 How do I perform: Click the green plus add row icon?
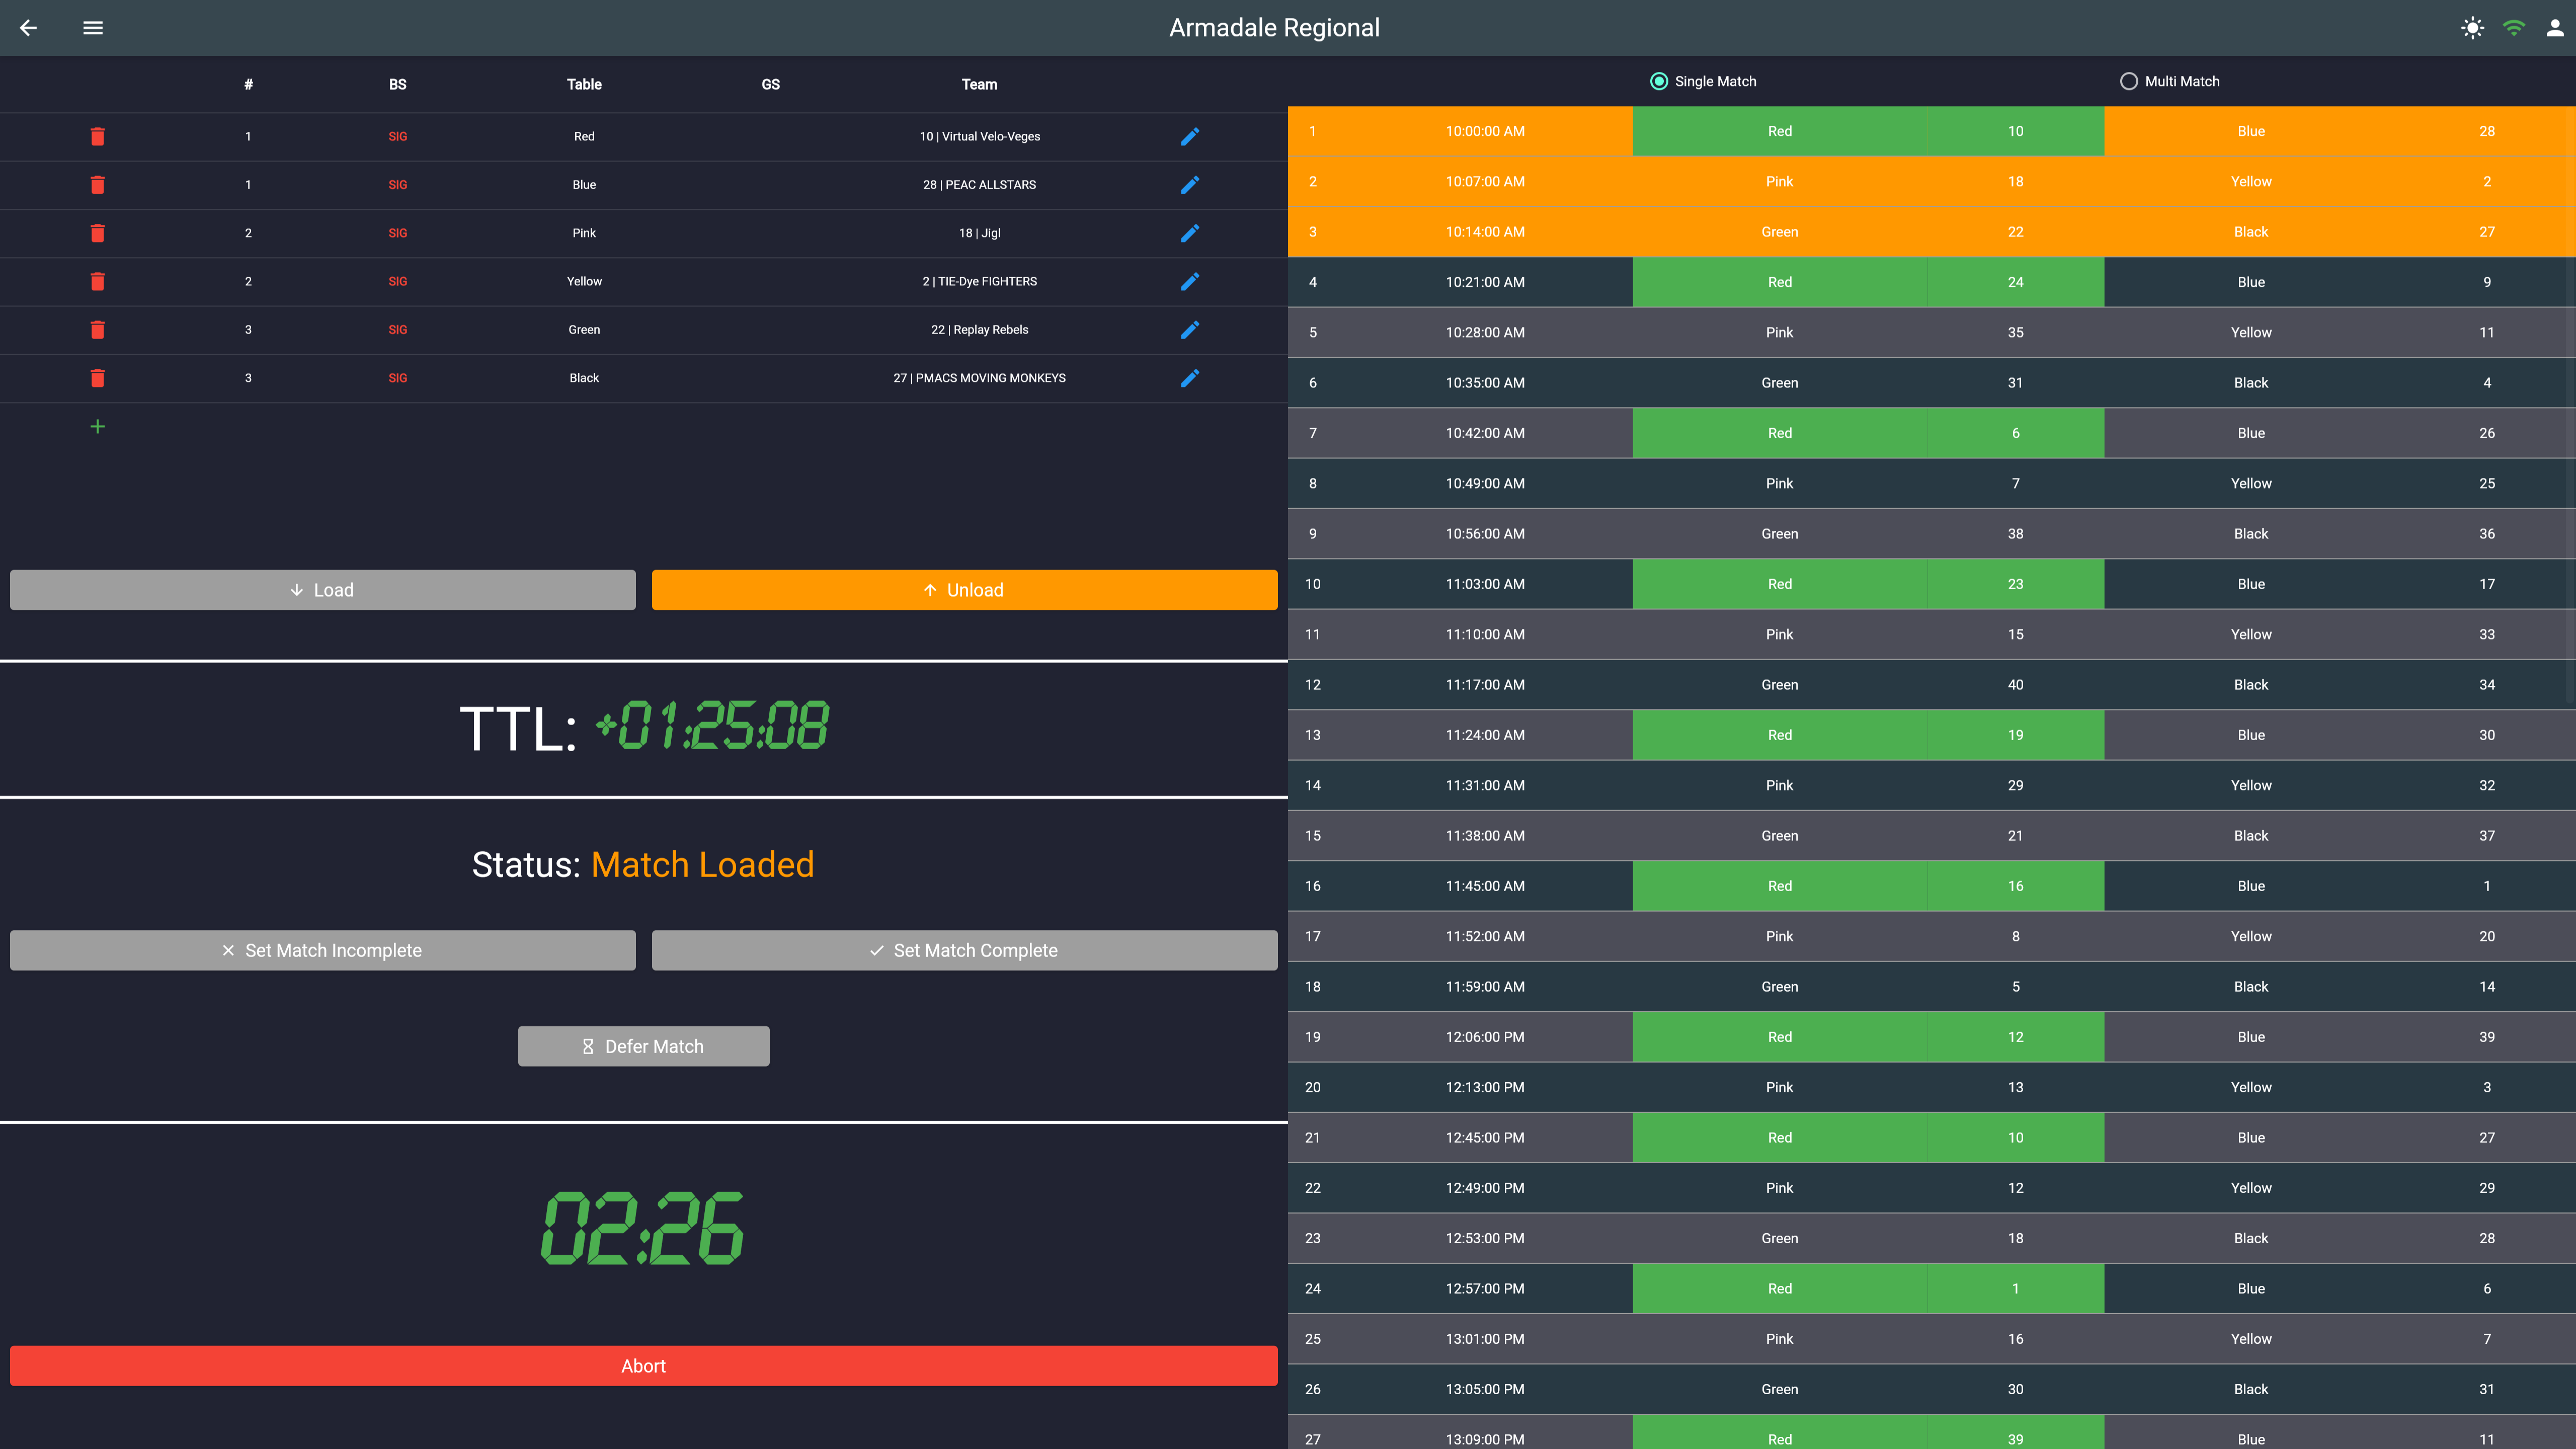[x=98, y=427]
